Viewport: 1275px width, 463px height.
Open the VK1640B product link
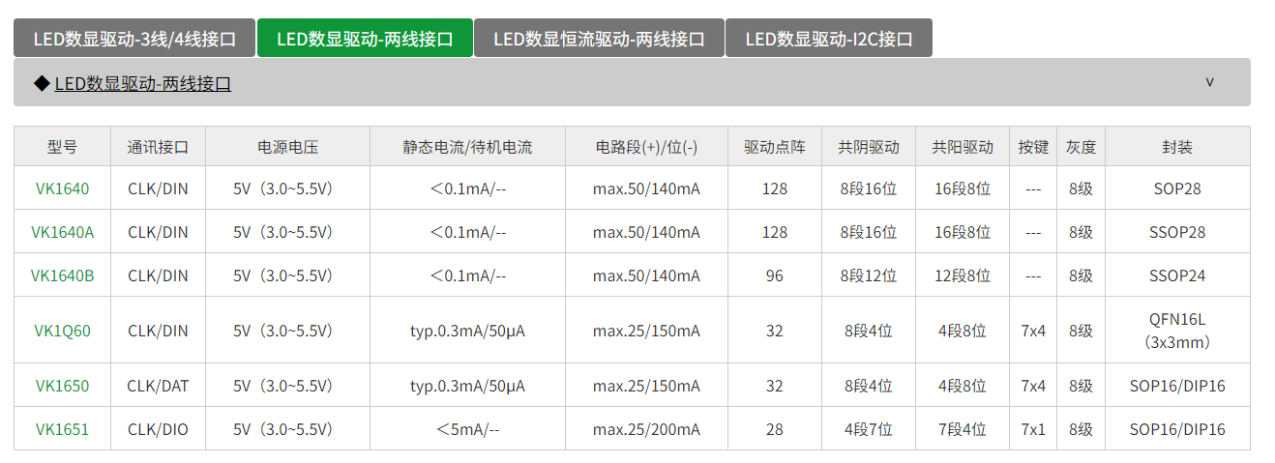pyautogui.click(x=62, y=275)
